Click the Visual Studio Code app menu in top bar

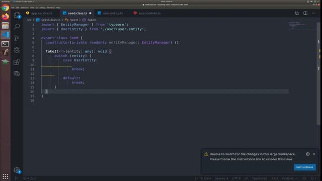pyautogui.click(x=24, y=2)
